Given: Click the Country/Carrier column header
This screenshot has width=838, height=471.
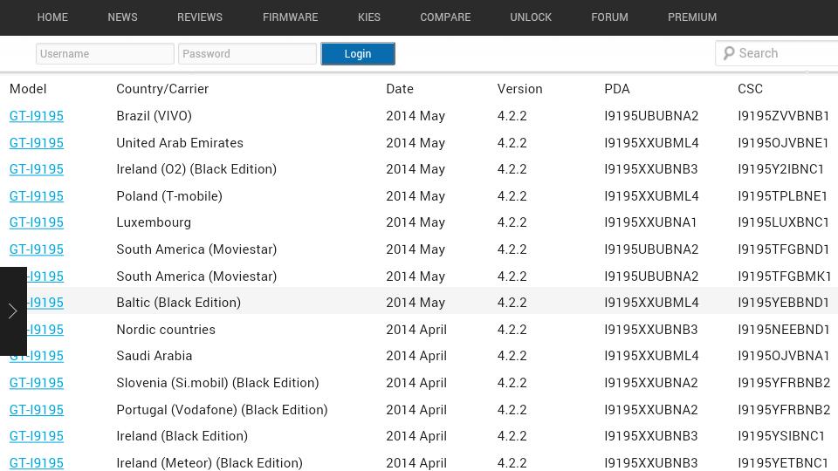Looking at the screenshot, I should [162, 89].
